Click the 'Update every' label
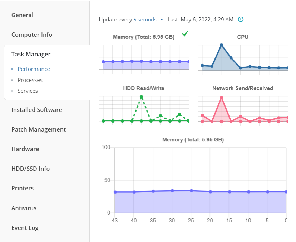 click(x=115, y=20)
